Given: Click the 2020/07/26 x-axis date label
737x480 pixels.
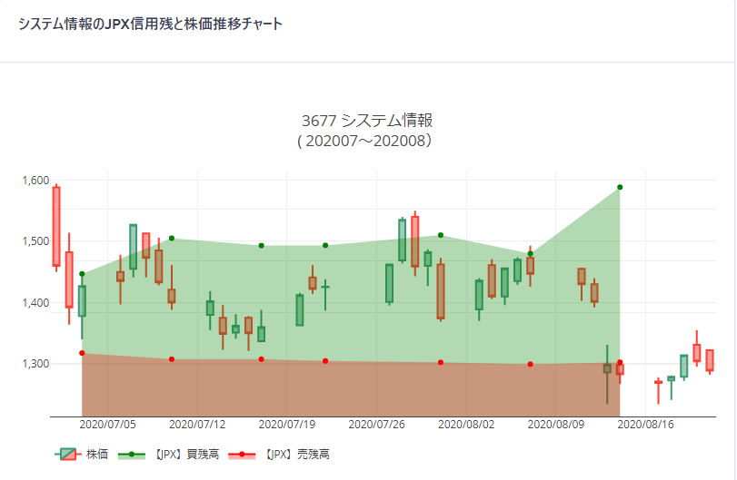Looking at the screenshot, I should (376, 424).
